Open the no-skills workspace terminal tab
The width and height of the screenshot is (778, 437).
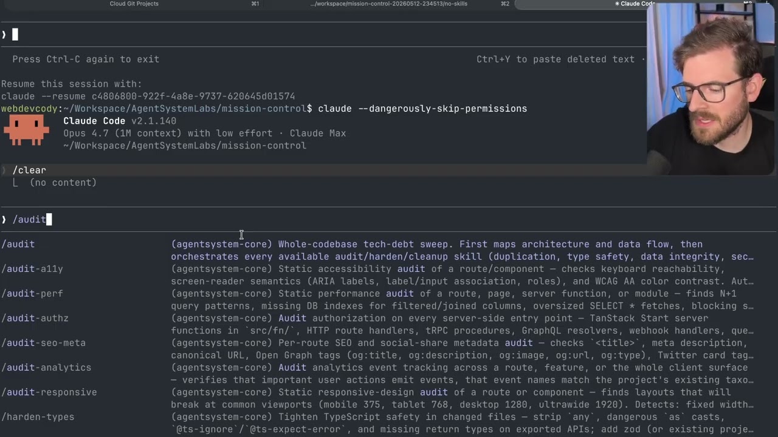point(389,4)
